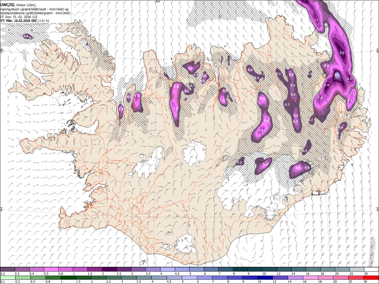The height and width of the screenshot is (284, 379).
Task: Click the 2.8 precipitation value on the map
Action: coord(342,53)
